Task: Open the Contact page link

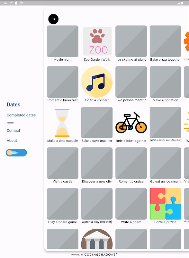Action: coord(13,131)
